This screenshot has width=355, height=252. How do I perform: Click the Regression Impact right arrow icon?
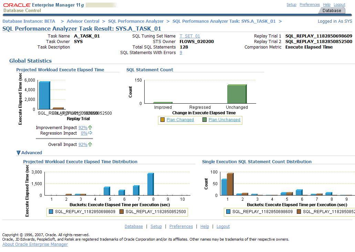pyautogui.click(x=90, y=133)
